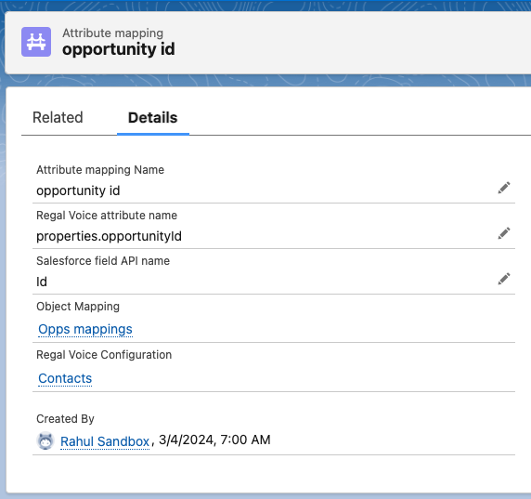Open the Opps mappings link
The width and height of the screenshot is (531, 499).
[x=85, y=329]
